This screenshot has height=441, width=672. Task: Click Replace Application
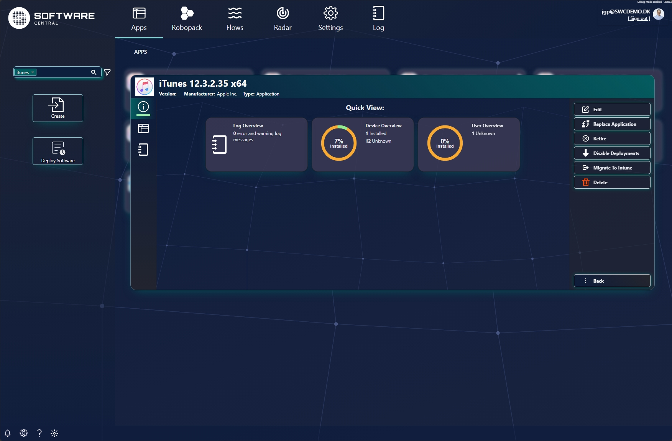(x=612, y=124)
